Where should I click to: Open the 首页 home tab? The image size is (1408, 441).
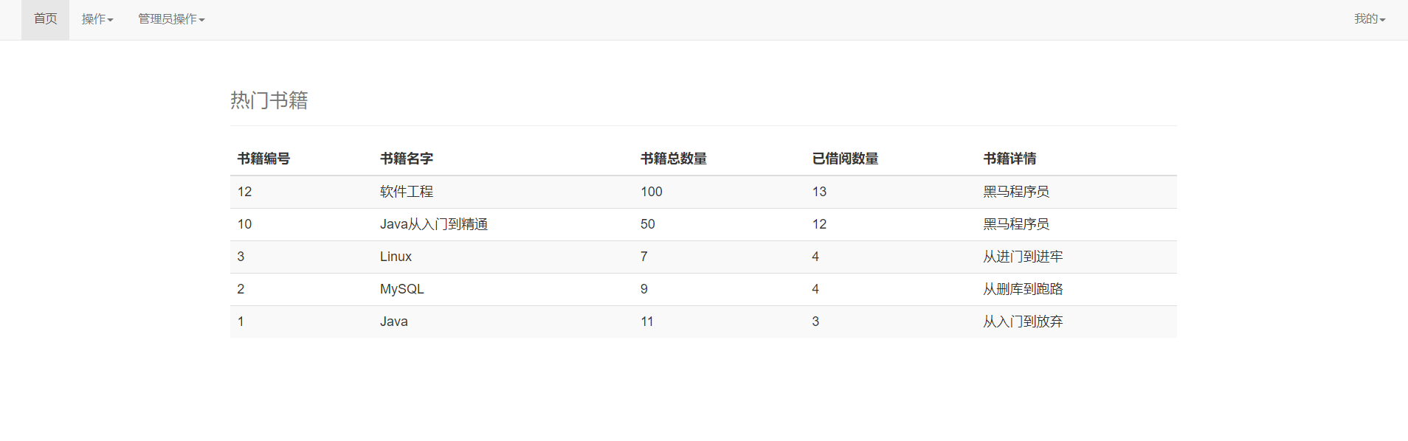pos(45,19)
